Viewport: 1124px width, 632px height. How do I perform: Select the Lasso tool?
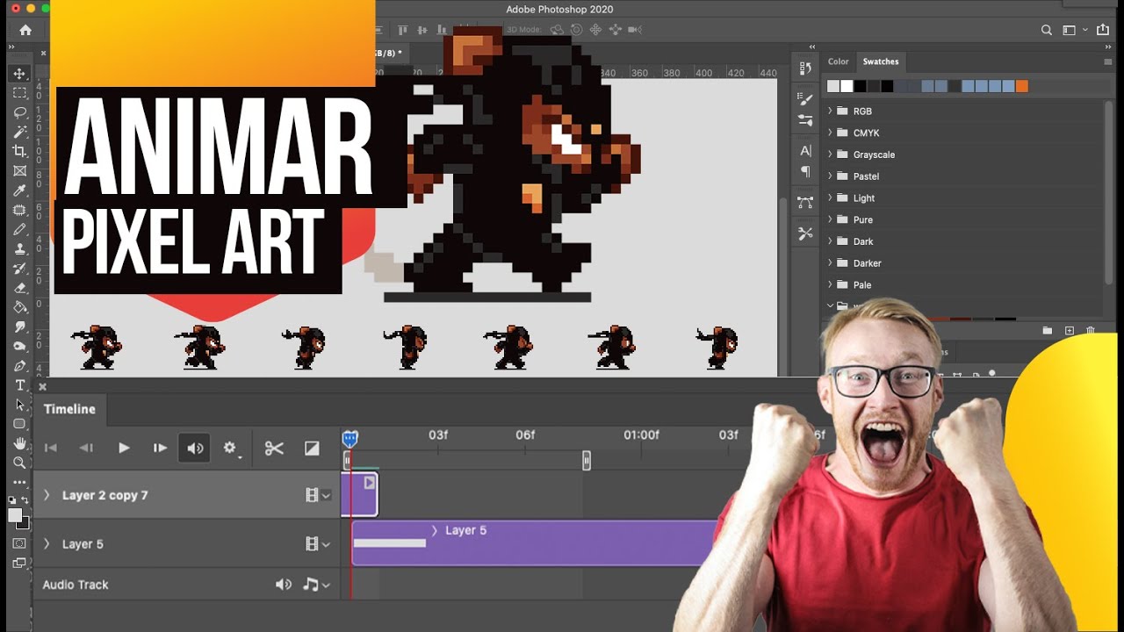(19, 112)
